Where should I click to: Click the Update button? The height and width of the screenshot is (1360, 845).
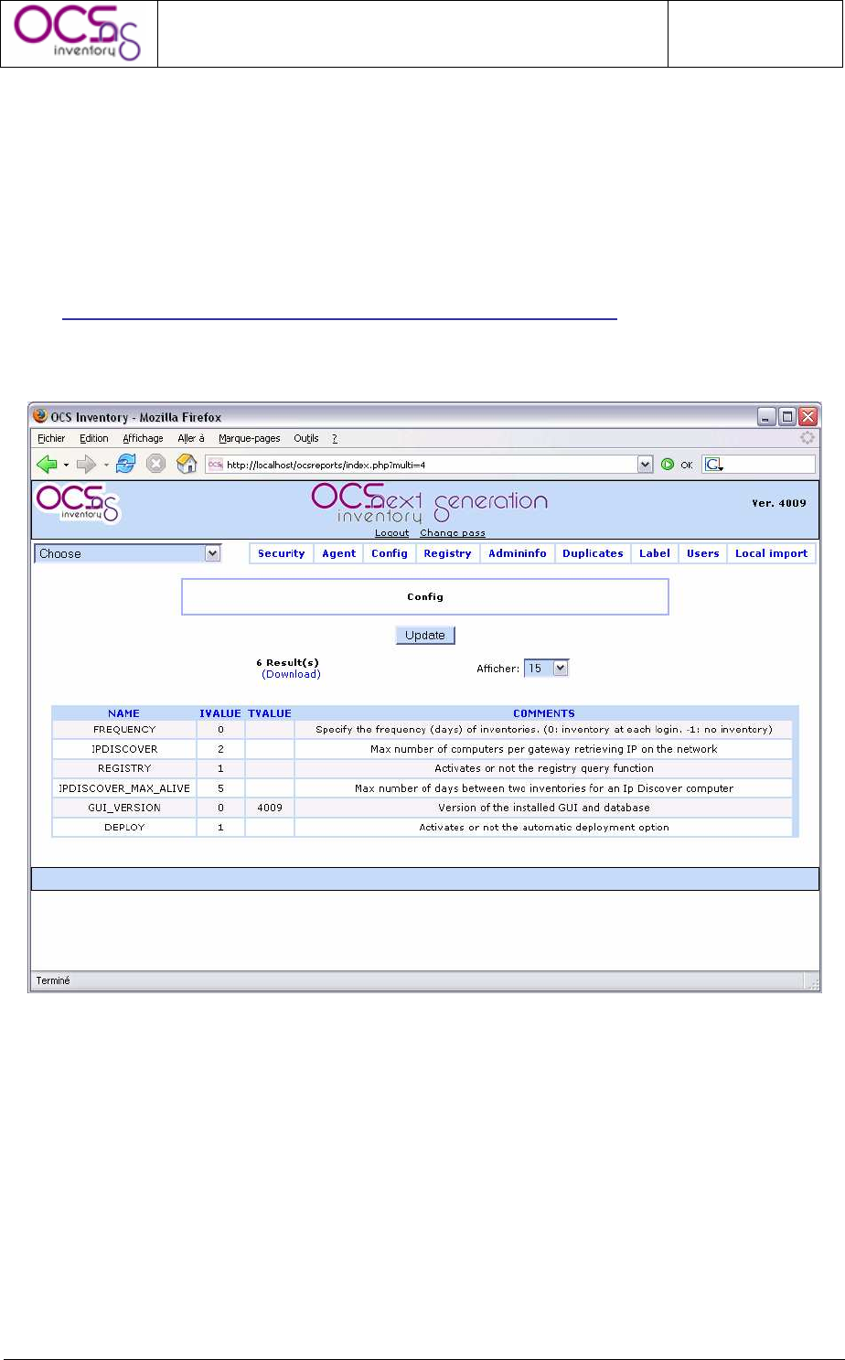tap(425, 635)
